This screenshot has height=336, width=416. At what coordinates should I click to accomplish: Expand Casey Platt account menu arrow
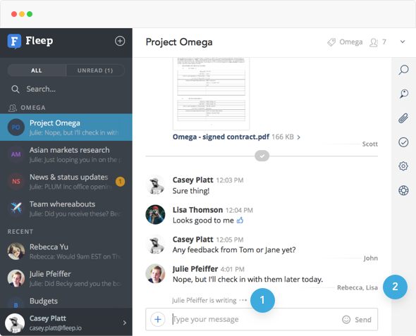(x=125, y=323)
